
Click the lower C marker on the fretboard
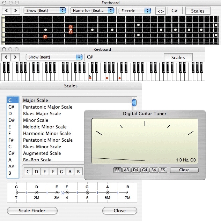[45, 37]
